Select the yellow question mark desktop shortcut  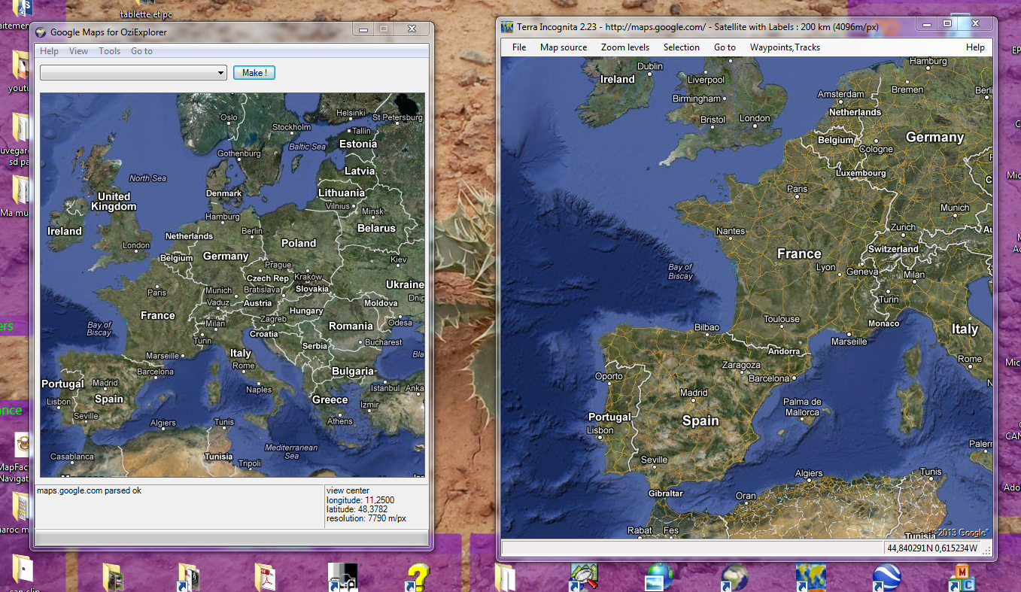(x=418, y=577)
